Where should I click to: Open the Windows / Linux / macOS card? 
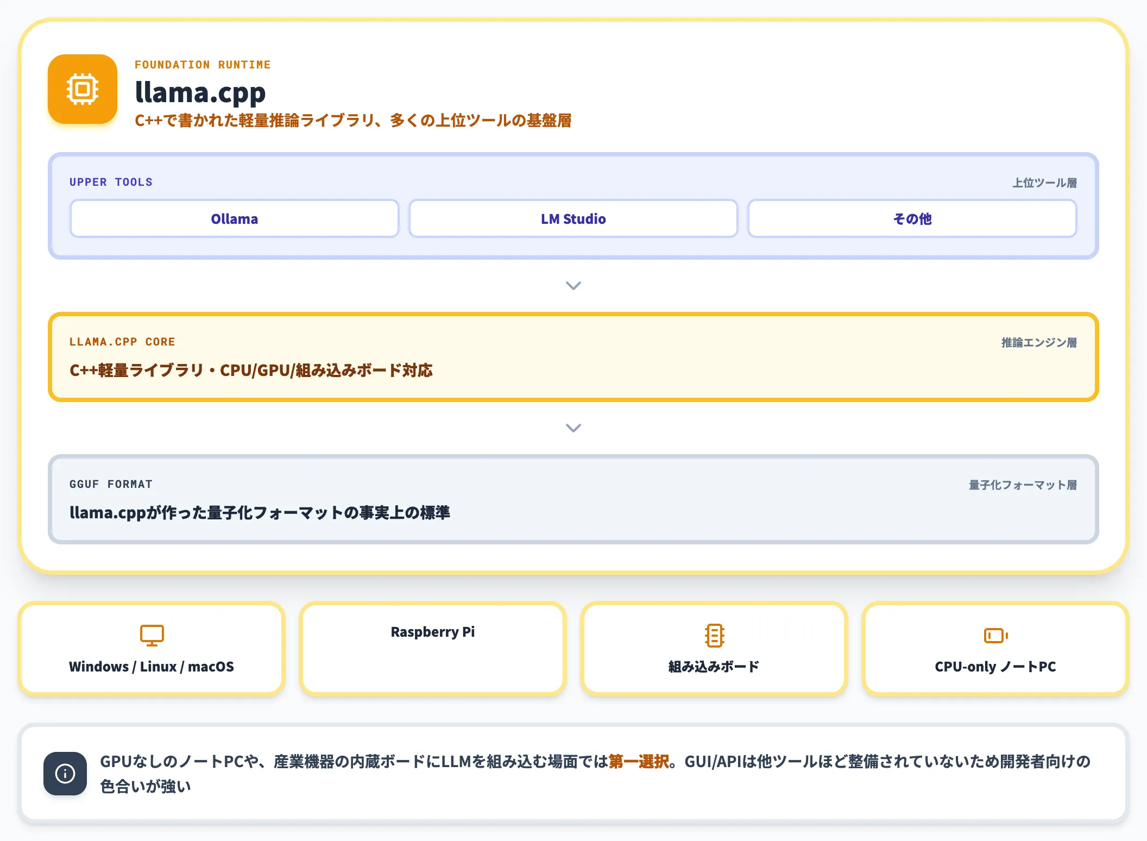[x=152, y=649]
